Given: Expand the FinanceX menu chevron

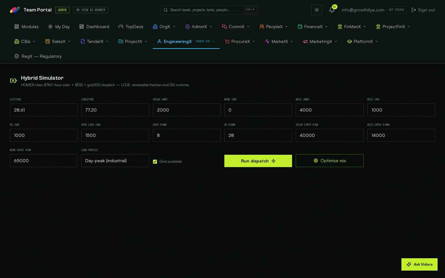Looking at the screenshot, I should [326, 27].
